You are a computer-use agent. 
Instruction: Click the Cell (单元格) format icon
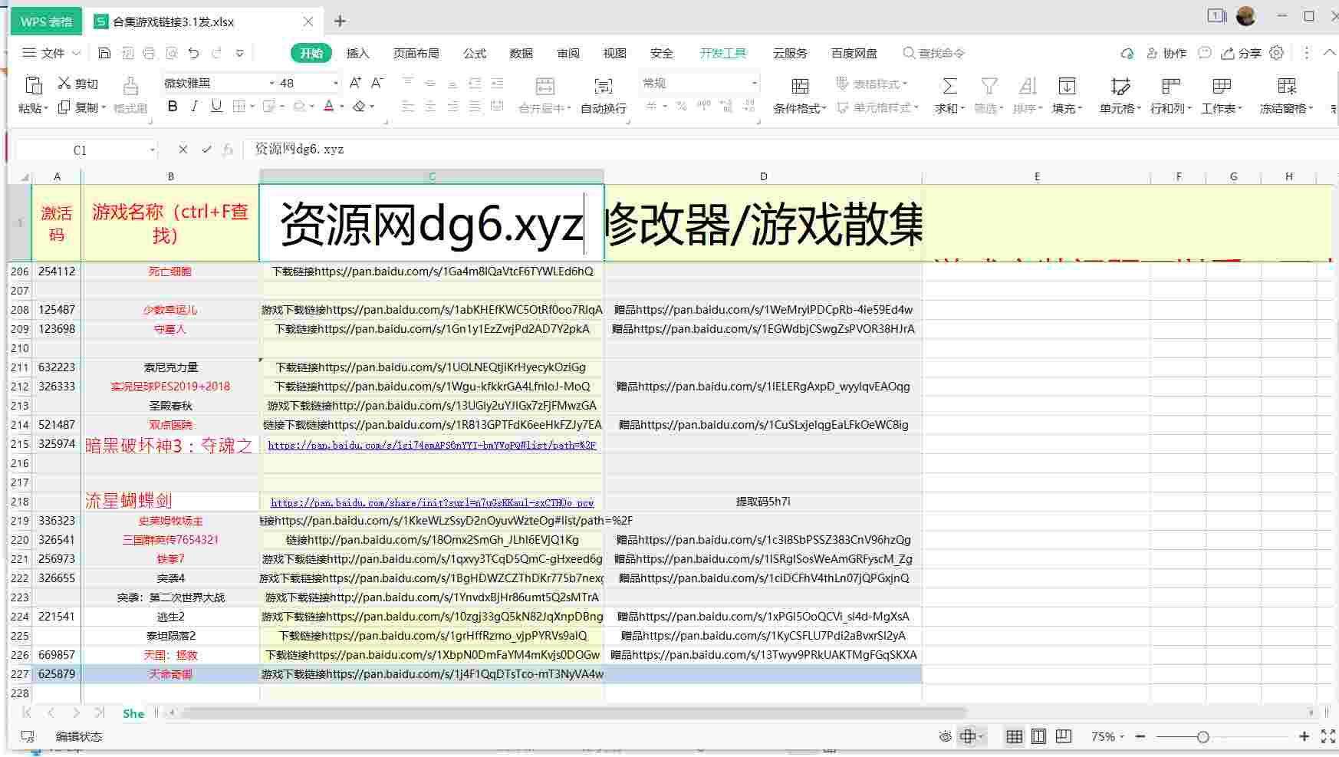pyautogui.click(x=1120, y=85)
